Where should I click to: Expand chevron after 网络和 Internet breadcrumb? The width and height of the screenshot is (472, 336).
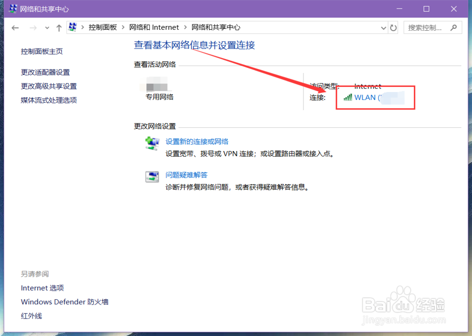click(x=185, y=27)
